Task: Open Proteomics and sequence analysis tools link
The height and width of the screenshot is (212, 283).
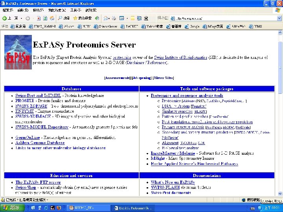Action: click(x=187, y=95)
